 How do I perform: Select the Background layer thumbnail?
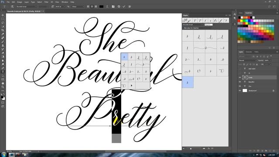[245, 91]
